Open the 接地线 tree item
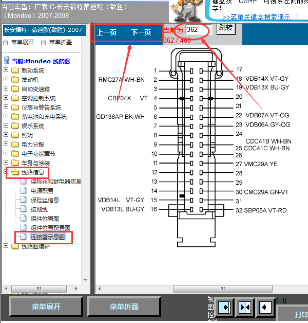Screen dimensions: 308x323 (39, 209)
